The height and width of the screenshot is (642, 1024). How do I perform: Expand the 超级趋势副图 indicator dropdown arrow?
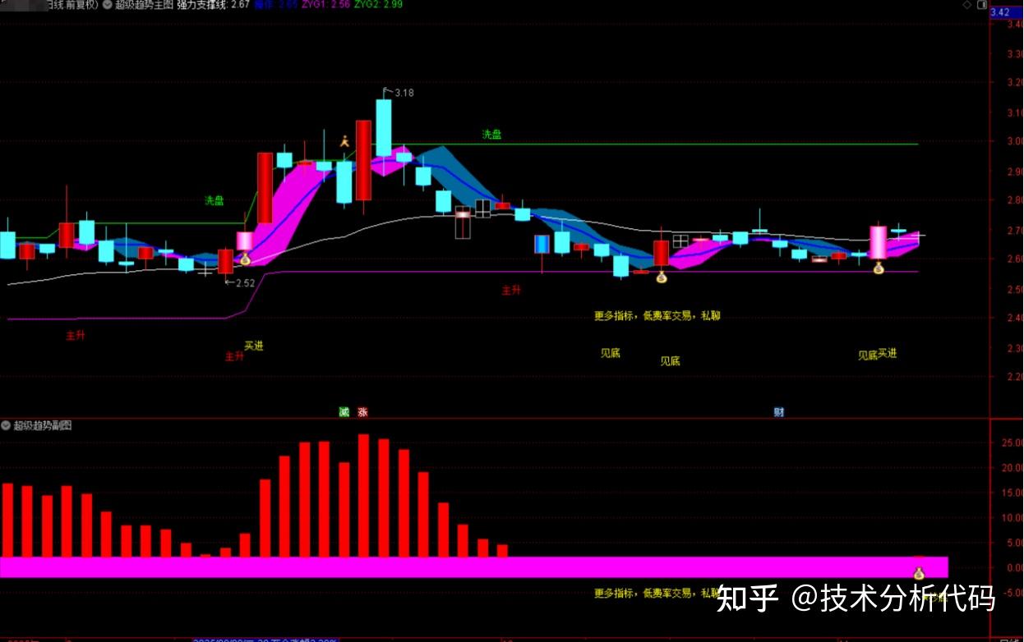[x=6, y=425]
